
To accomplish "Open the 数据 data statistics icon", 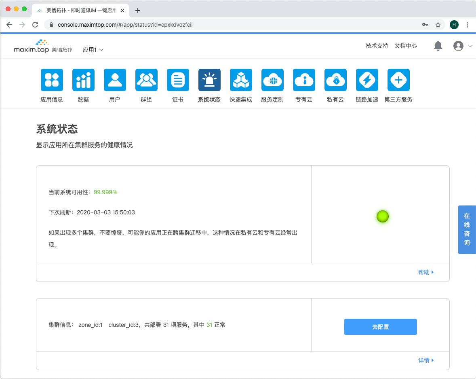I will point(84,80).
